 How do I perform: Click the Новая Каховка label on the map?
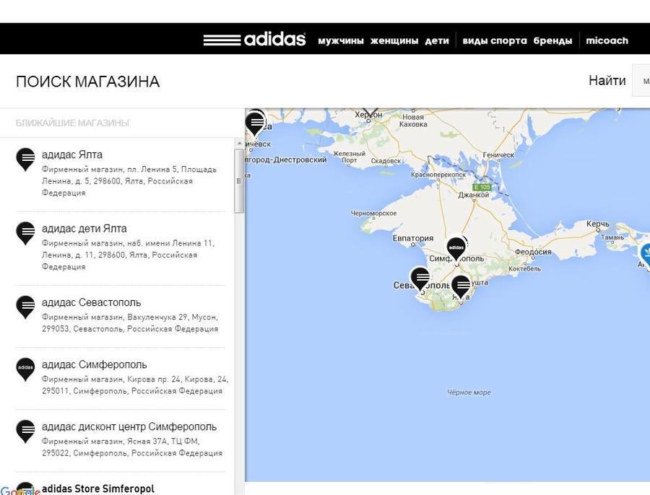click(413, 121)
